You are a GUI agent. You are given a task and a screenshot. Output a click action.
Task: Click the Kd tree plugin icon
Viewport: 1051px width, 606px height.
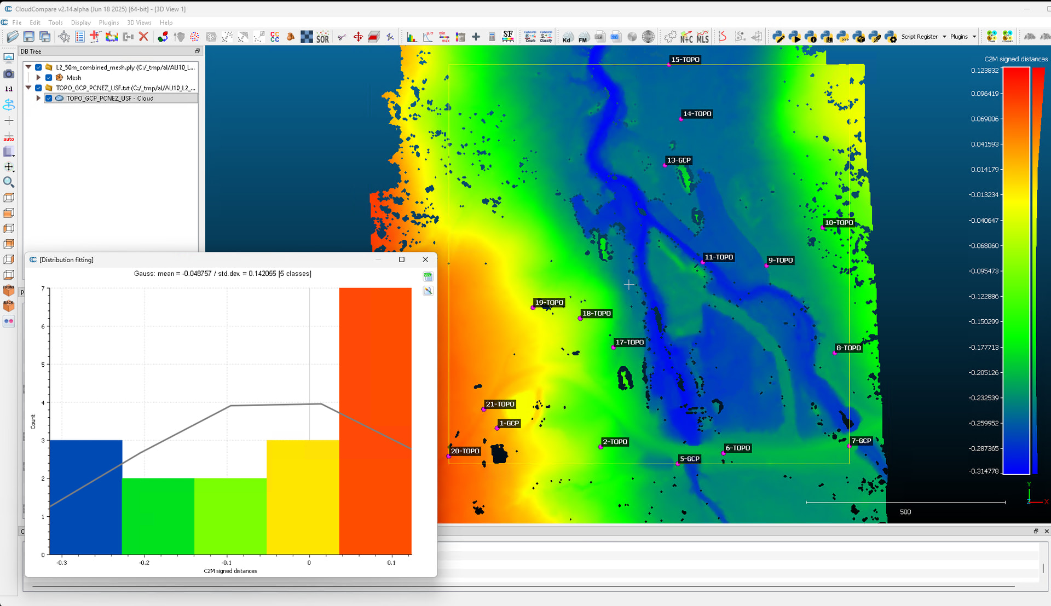(567, 37)
